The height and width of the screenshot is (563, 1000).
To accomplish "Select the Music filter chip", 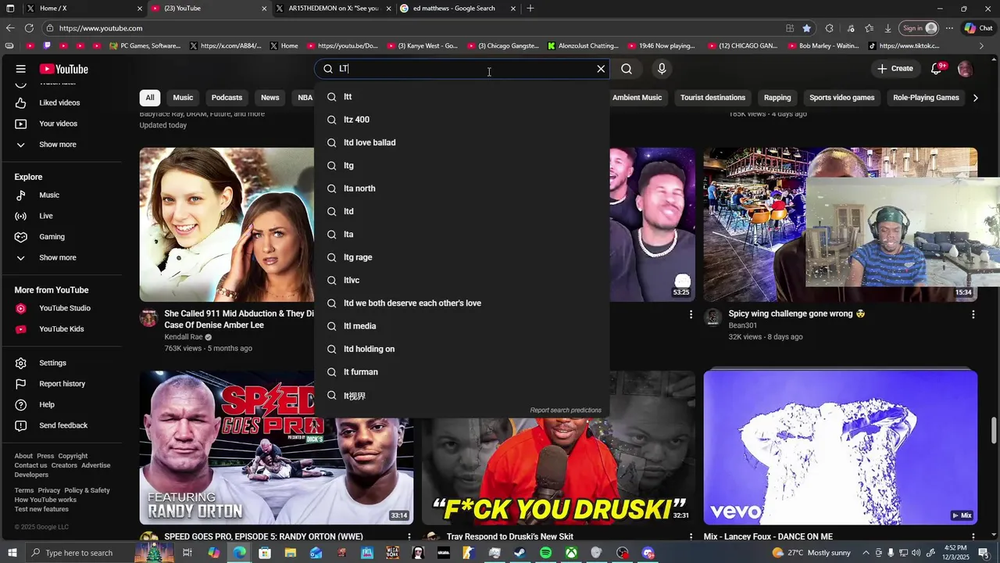I will [x=183, y=98].
